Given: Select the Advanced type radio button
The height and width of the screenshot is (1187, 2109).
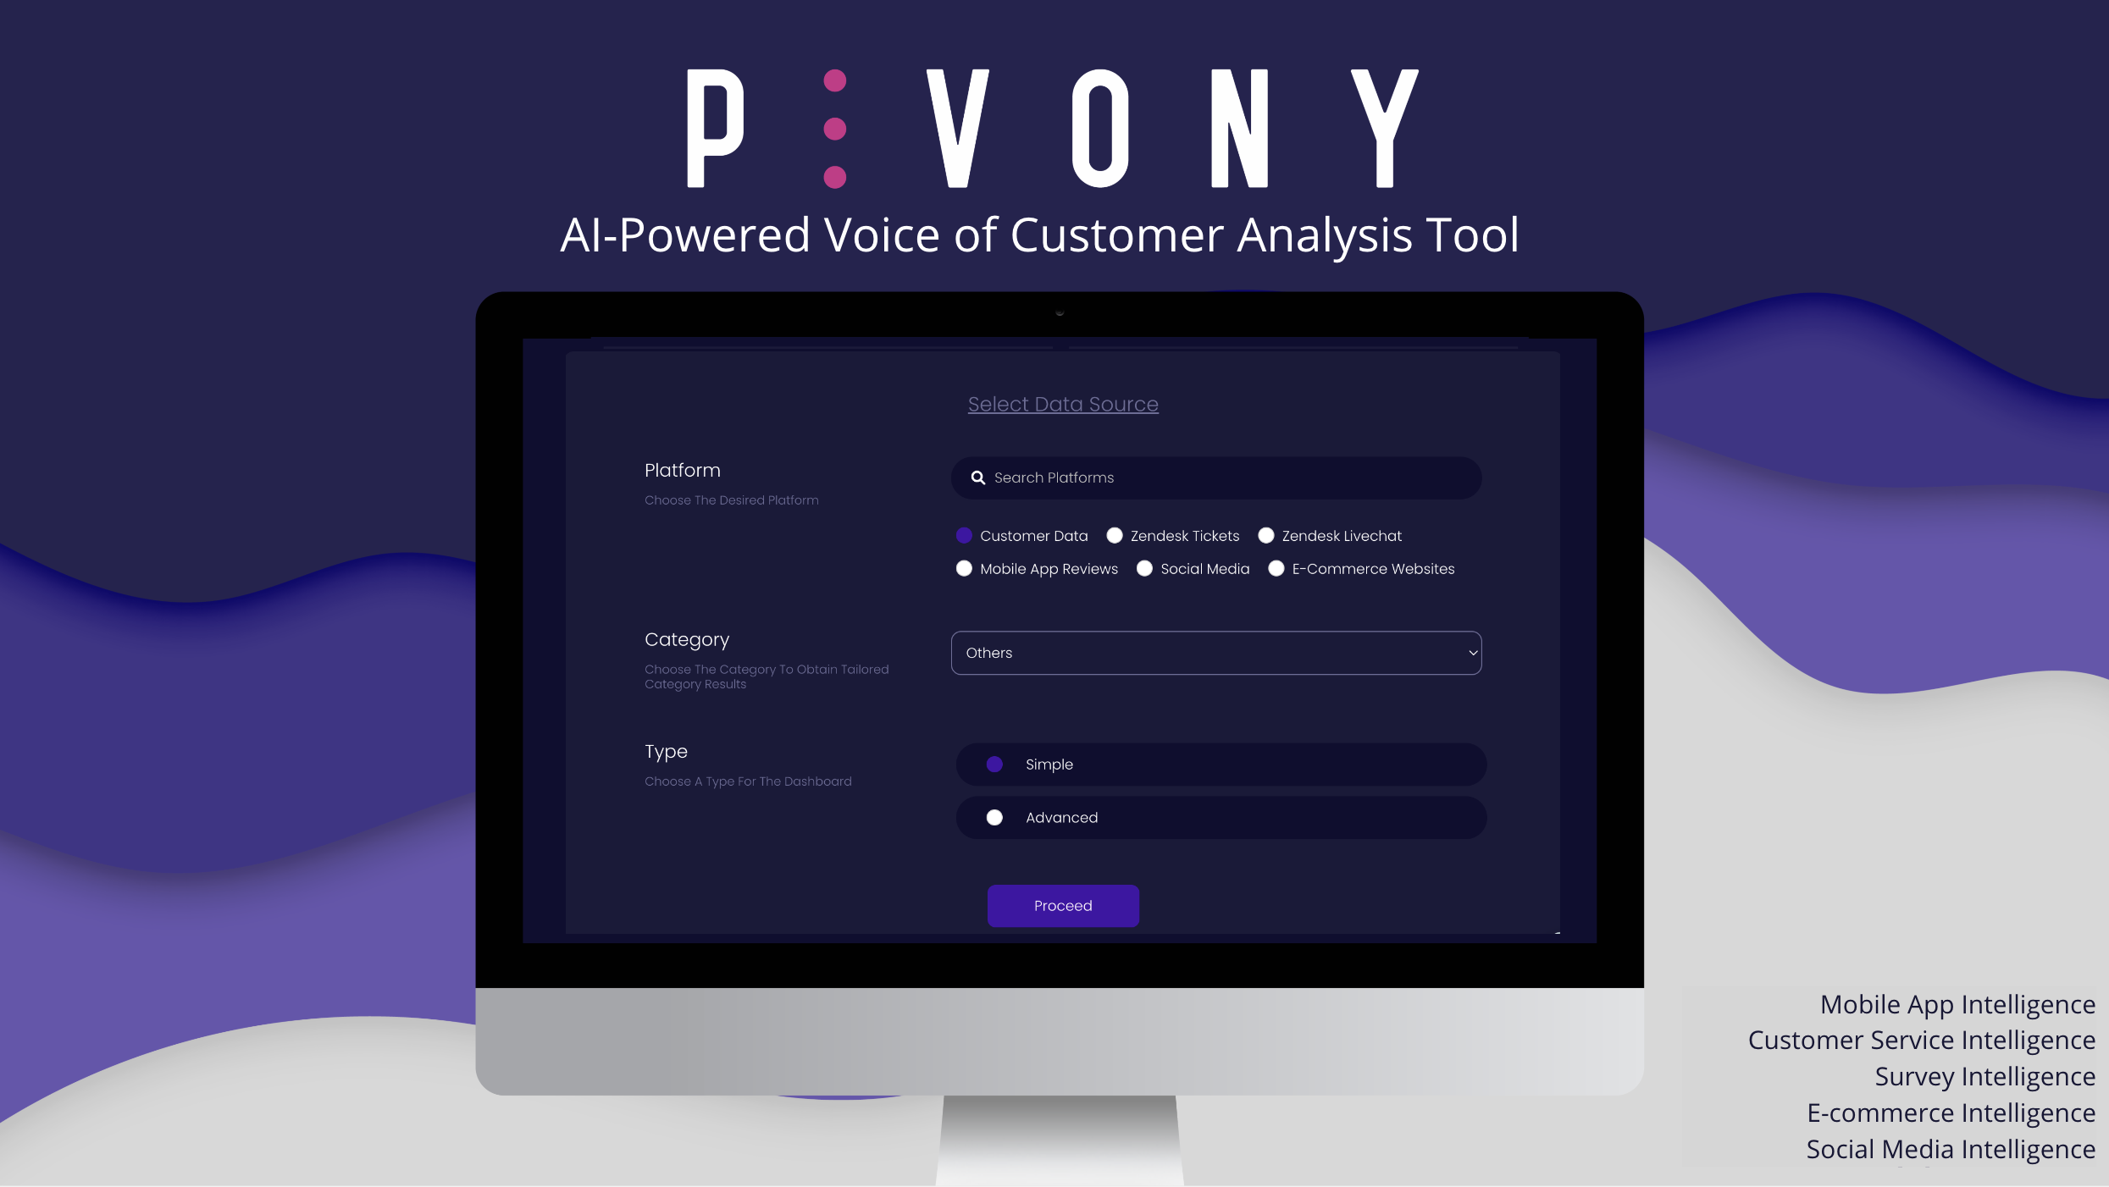Looking at the screenshot, I should [x=994, y=816].
